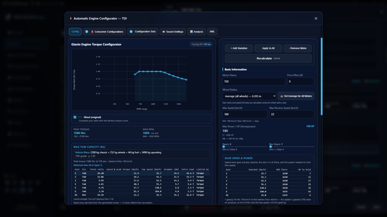Click total ratio 24.20 in gear 1 row
This screenshot has width=387, height=217.
tap(100, 173)
